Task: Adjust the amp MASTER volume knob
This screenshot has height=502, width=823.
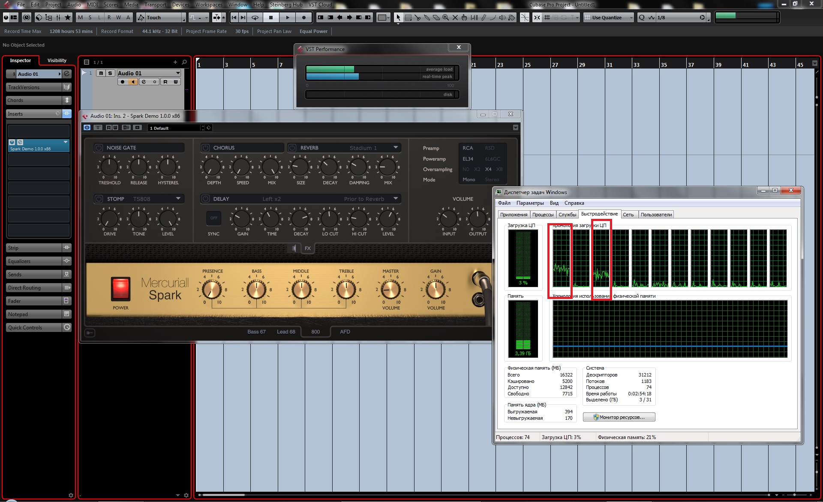Action: [x=390, y=290]
